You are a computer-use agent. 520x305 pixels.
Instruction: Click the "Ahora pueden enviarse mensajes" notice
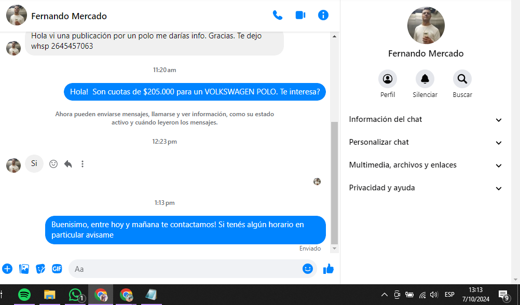[165, 118]
